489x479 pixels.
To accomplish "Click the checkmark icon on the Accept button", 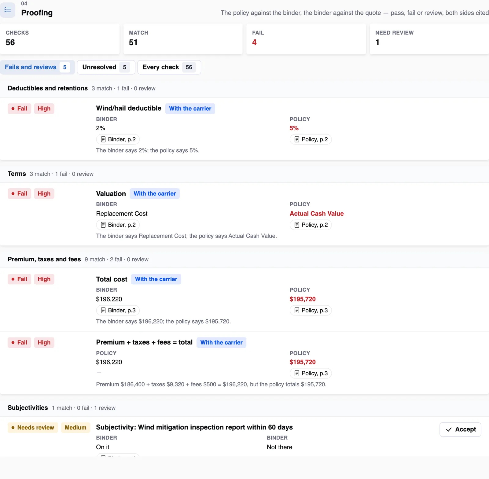I will tap(449, 429).
